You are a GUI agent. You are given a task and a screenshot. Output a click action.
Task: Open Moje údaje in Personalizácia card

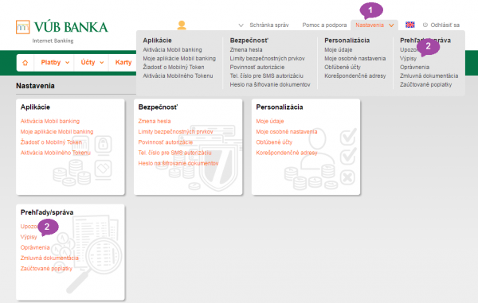point(270,121)
